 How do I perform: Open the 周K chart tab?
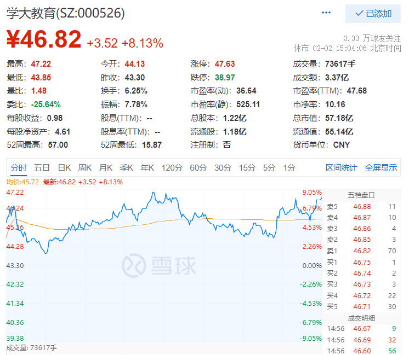click(85, 168)
